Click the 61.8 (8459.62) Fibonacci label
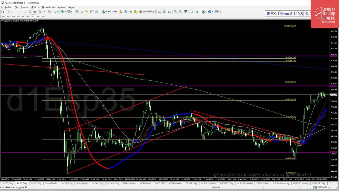The image size is (339, 191). 290,82
